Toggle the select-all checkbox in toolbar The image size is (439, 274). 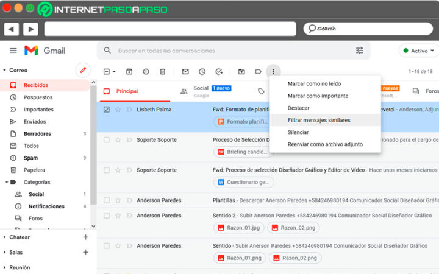[x=106, y=72]
